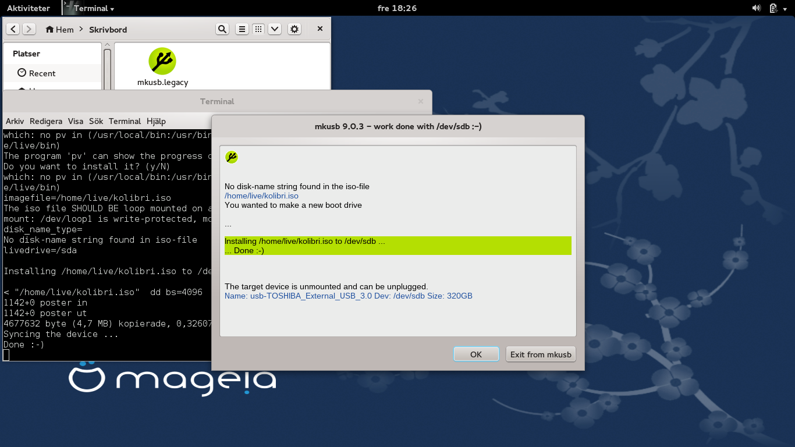Click 'No disk-name string found in the iso-file'
Image resolution: width=795 pixels, height=447 pixels.
point(297,187)
